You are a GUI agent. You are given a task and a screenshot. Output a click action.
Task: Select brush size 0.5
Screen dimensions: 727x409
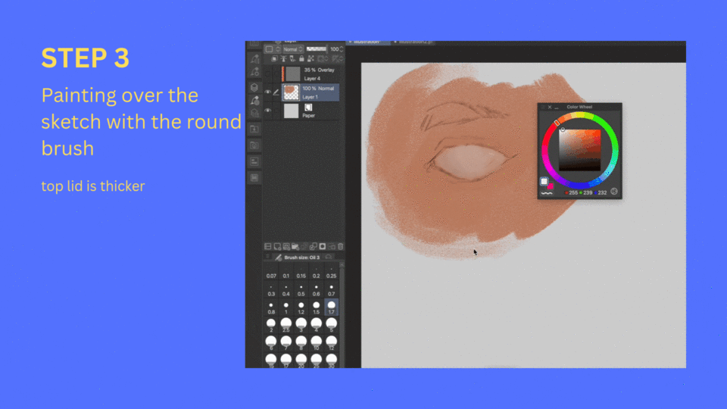[x=301, y=291]
